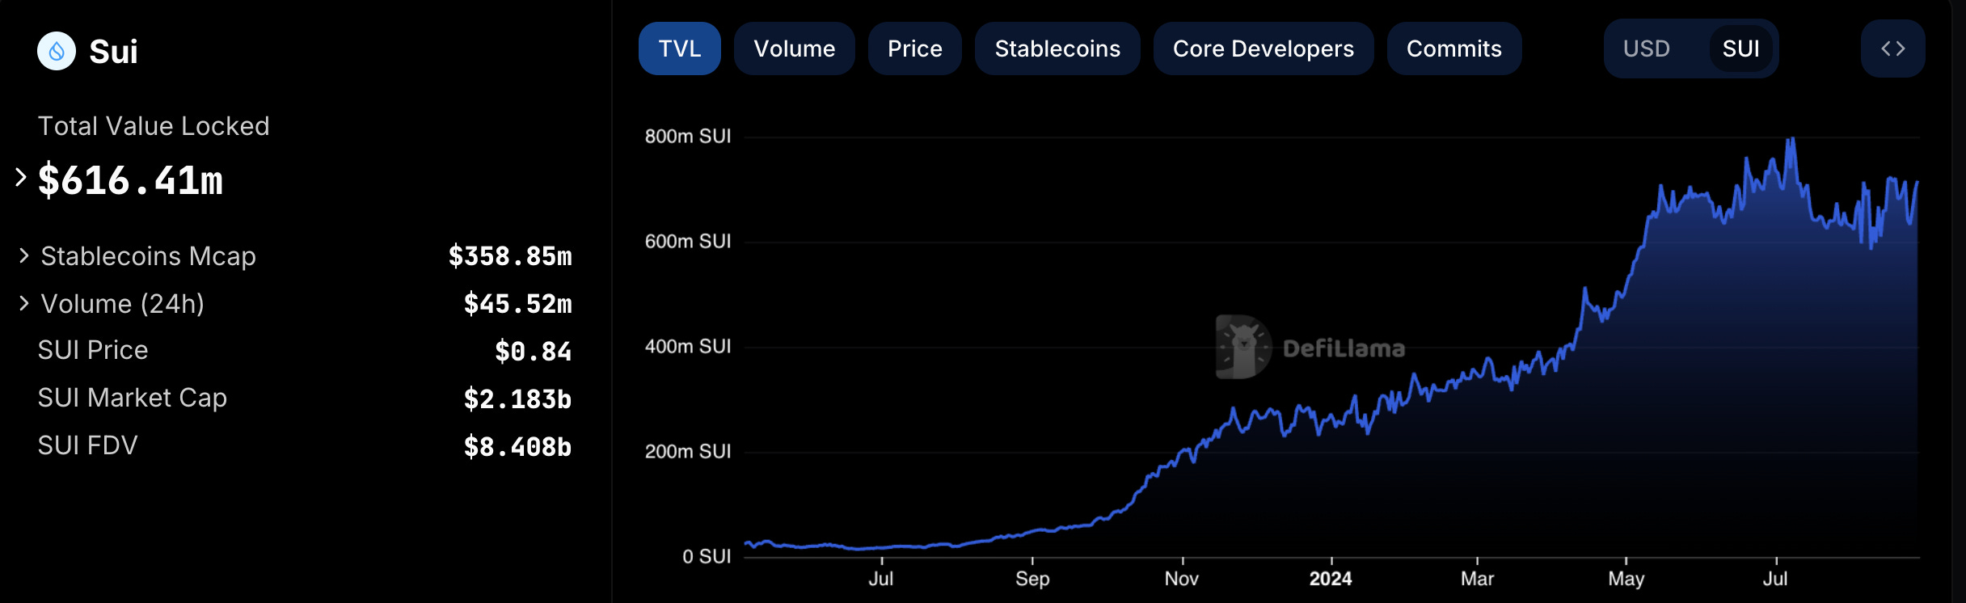Image resolution: width=1966 pixels, height=603 pixels.
Task: Click the $358.85m stablecoins value
Action: (x=510, y=256)
